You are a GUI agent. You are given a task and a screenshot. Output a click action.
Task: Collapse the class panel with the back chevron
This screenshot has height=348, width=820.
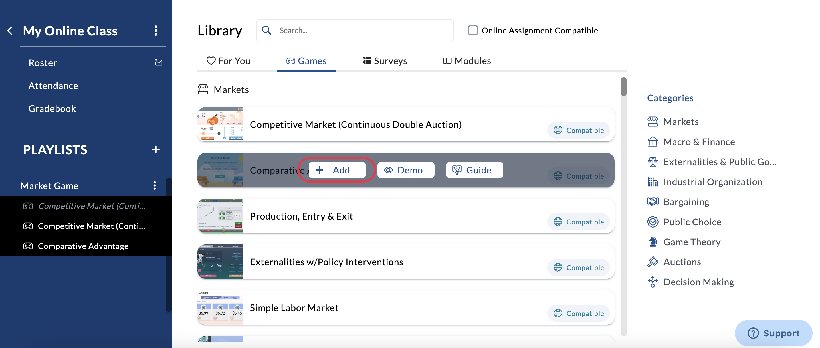click(10, 31)
